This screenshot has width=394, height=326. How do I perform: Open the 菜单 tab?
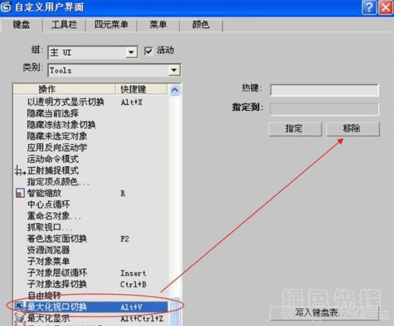coord(158,25)
